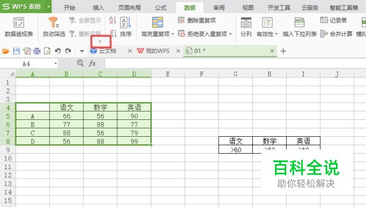Open the 页面布局 (Page Layout) tab
This screenshot has height=207, width=366.
point(130,8)
